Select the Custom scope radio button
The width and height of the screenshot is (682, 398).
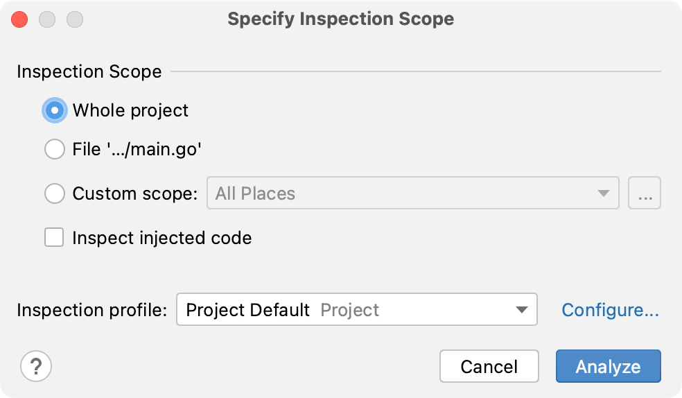(55, 193)
